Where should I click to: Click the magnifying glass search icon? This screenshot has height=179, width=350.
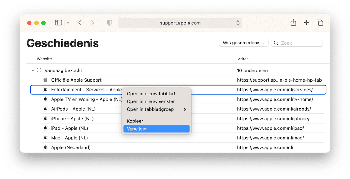276,43
